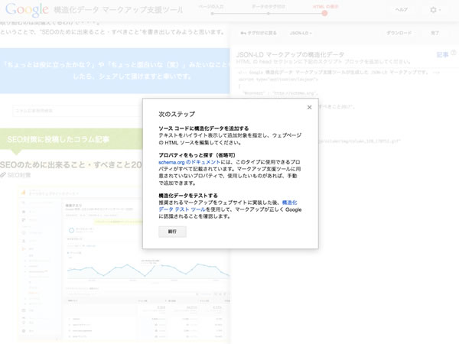Click the JSON-LD マークアップの構造化データ heading
This screenshot has width=459, height=344.
tap(290, 54)
